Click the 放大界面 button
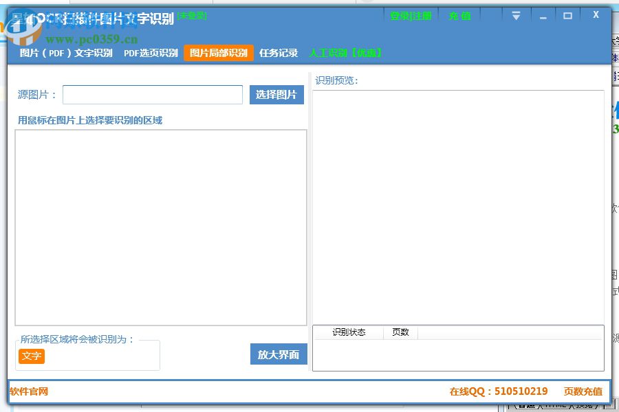Screen dimensions: 619x412 pyautogui.click(x=278, y=354)
